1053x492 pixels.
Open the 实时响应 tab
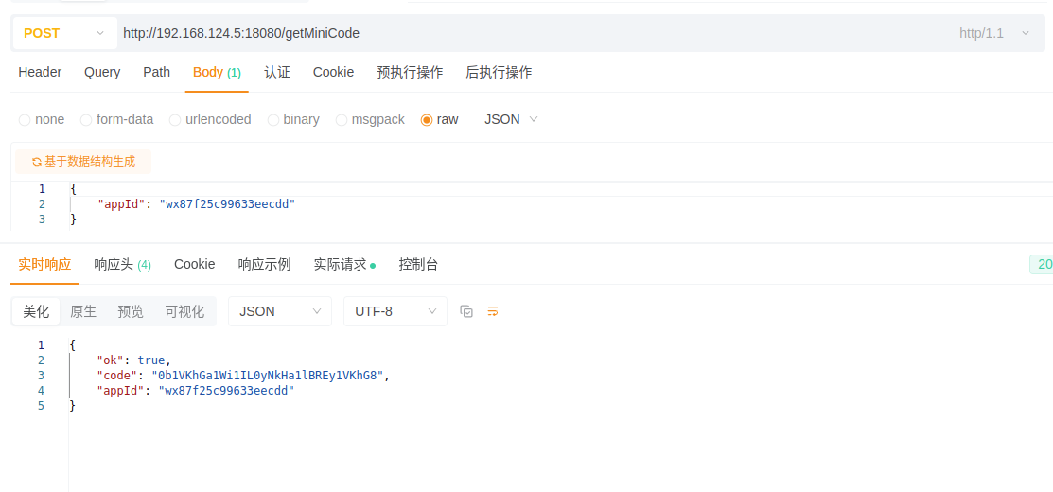(44, 265)
